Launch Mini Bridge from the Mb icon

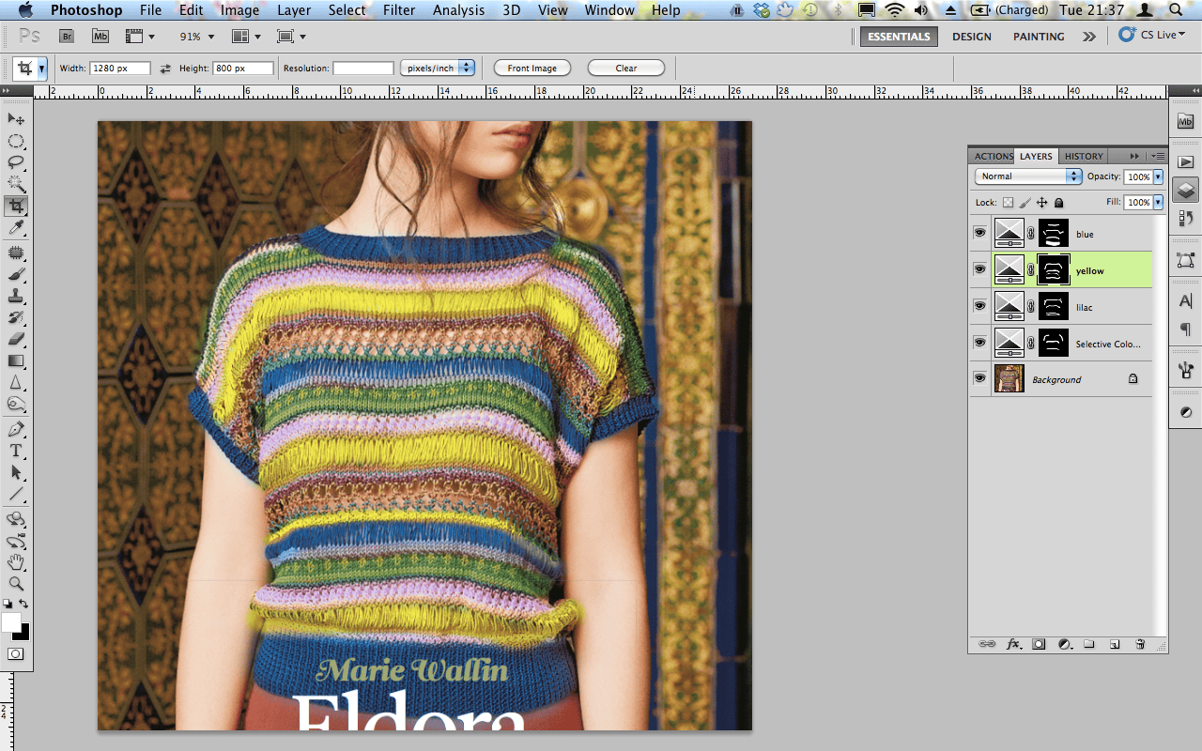pyautogui.click(x=100, y=37)
